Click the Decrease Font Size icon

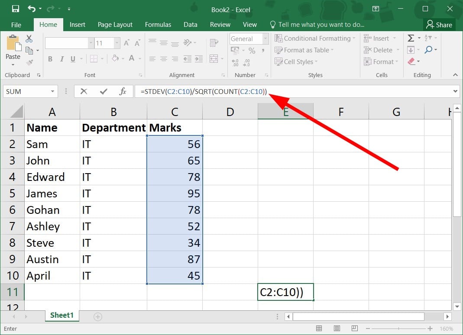click(137, 43)
